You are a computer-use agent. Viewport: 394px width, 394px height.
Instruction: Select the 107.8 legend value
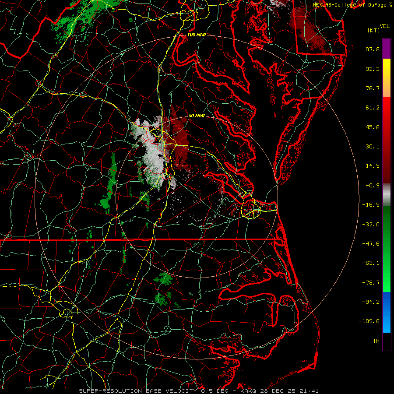pos(371,49)
